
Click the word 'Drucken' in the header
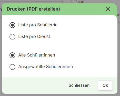(x=16, y=9)
